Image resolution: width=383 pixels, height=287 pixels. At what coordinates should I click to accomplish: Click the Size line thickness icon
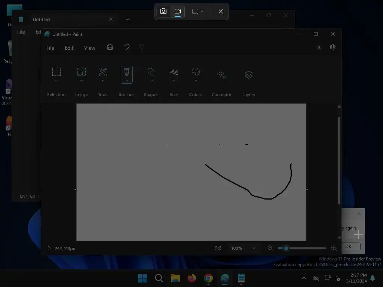click(174, 72)
